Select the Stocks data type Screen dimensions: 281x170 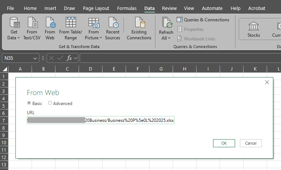253,29
